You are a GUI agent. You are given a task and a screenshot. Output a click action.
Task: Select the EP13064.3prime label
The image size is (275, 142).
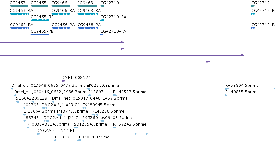pyautogui.click(x=39, y=112)
